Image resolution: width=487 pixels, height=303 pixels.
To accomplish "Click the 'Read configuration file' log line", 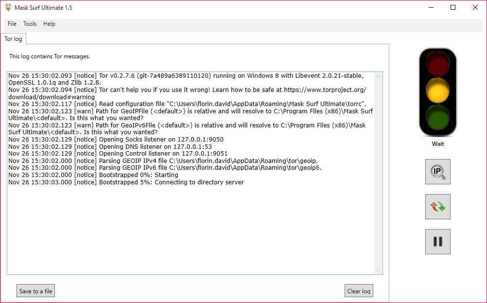I will [x=187, y=104].
